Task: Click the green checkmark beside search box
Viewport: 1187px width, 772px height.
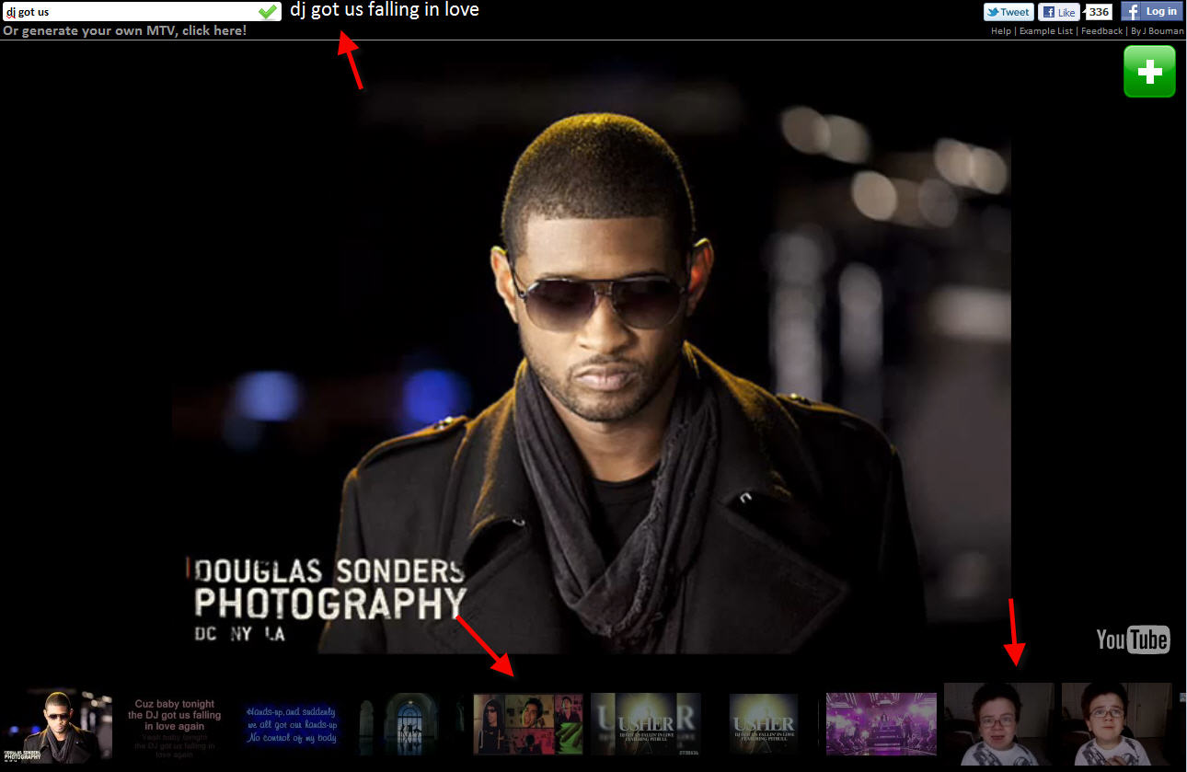Action: coord(268,12)
